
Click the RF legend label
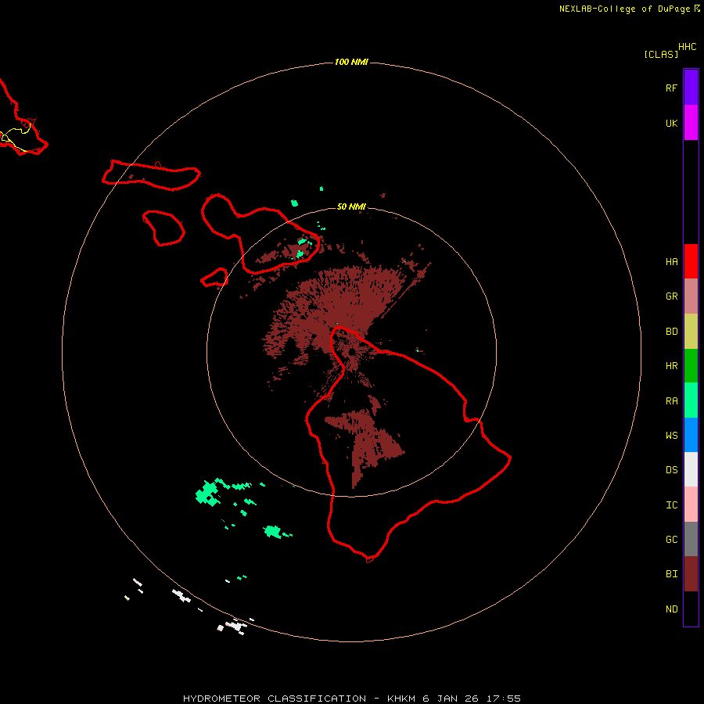671,88
